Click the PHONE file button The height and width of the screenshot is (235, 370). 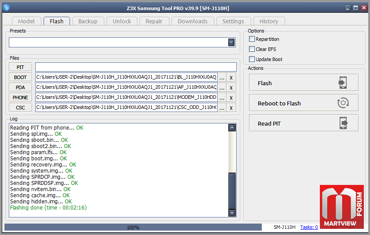[x=21, y=98]
